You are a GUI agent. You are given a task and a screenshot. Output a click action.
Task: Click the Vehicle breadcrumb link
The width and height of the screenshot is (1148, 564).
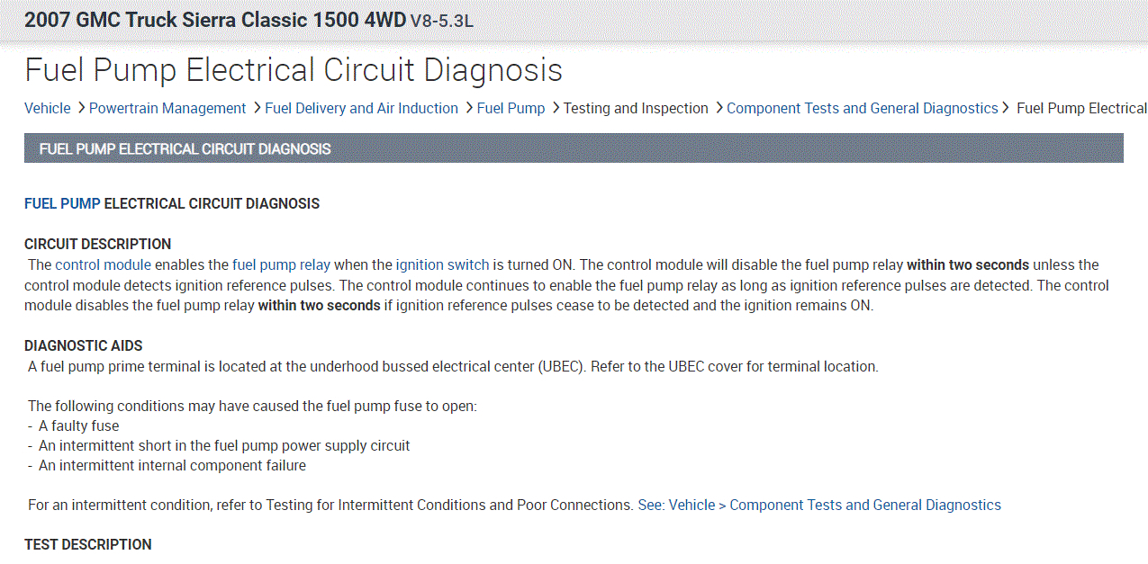click(47, 108)
